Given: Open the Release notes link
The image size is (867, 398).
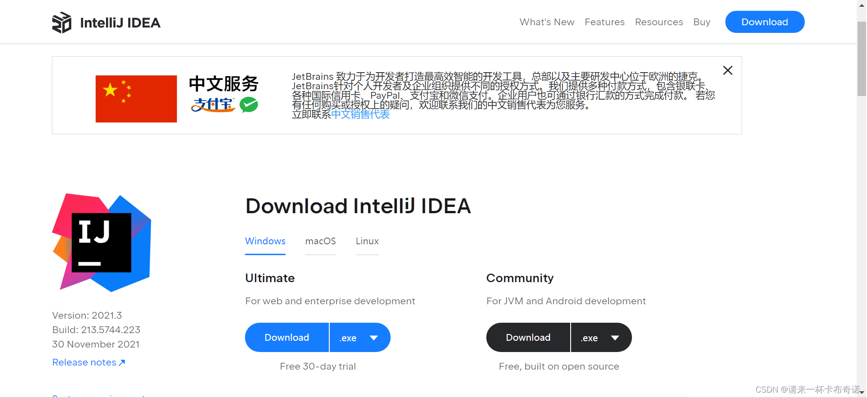Looking at the screenshot, I should [x=89, y=362].
